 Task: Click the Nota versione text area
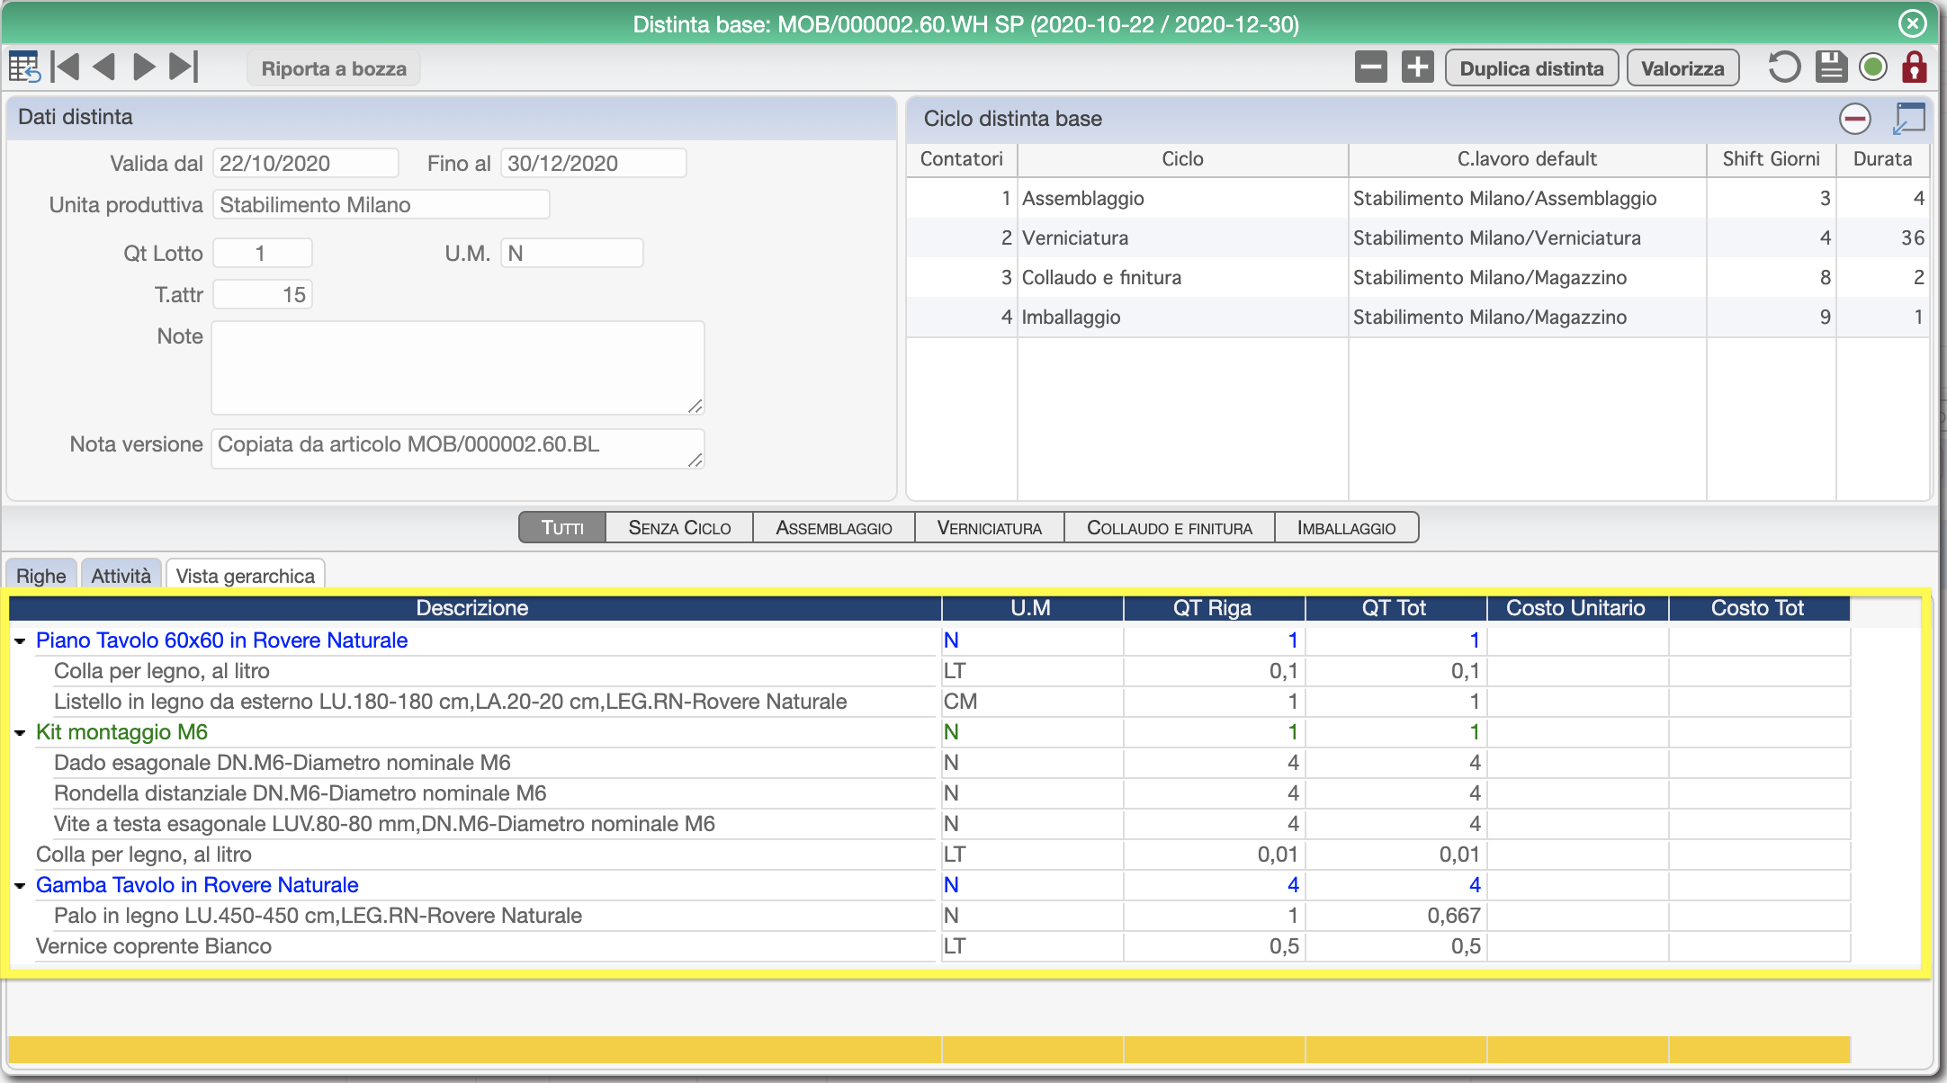coord(457,448)
